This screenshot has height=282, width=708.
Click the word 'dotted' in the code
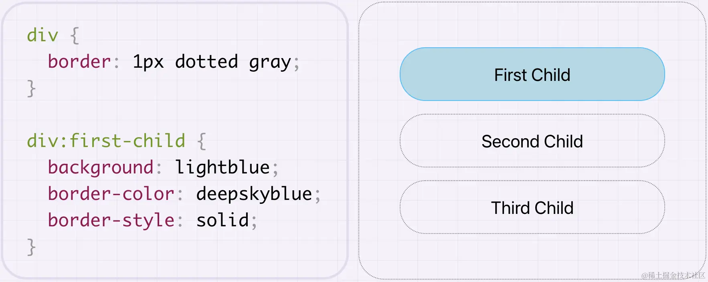(207, 62)
